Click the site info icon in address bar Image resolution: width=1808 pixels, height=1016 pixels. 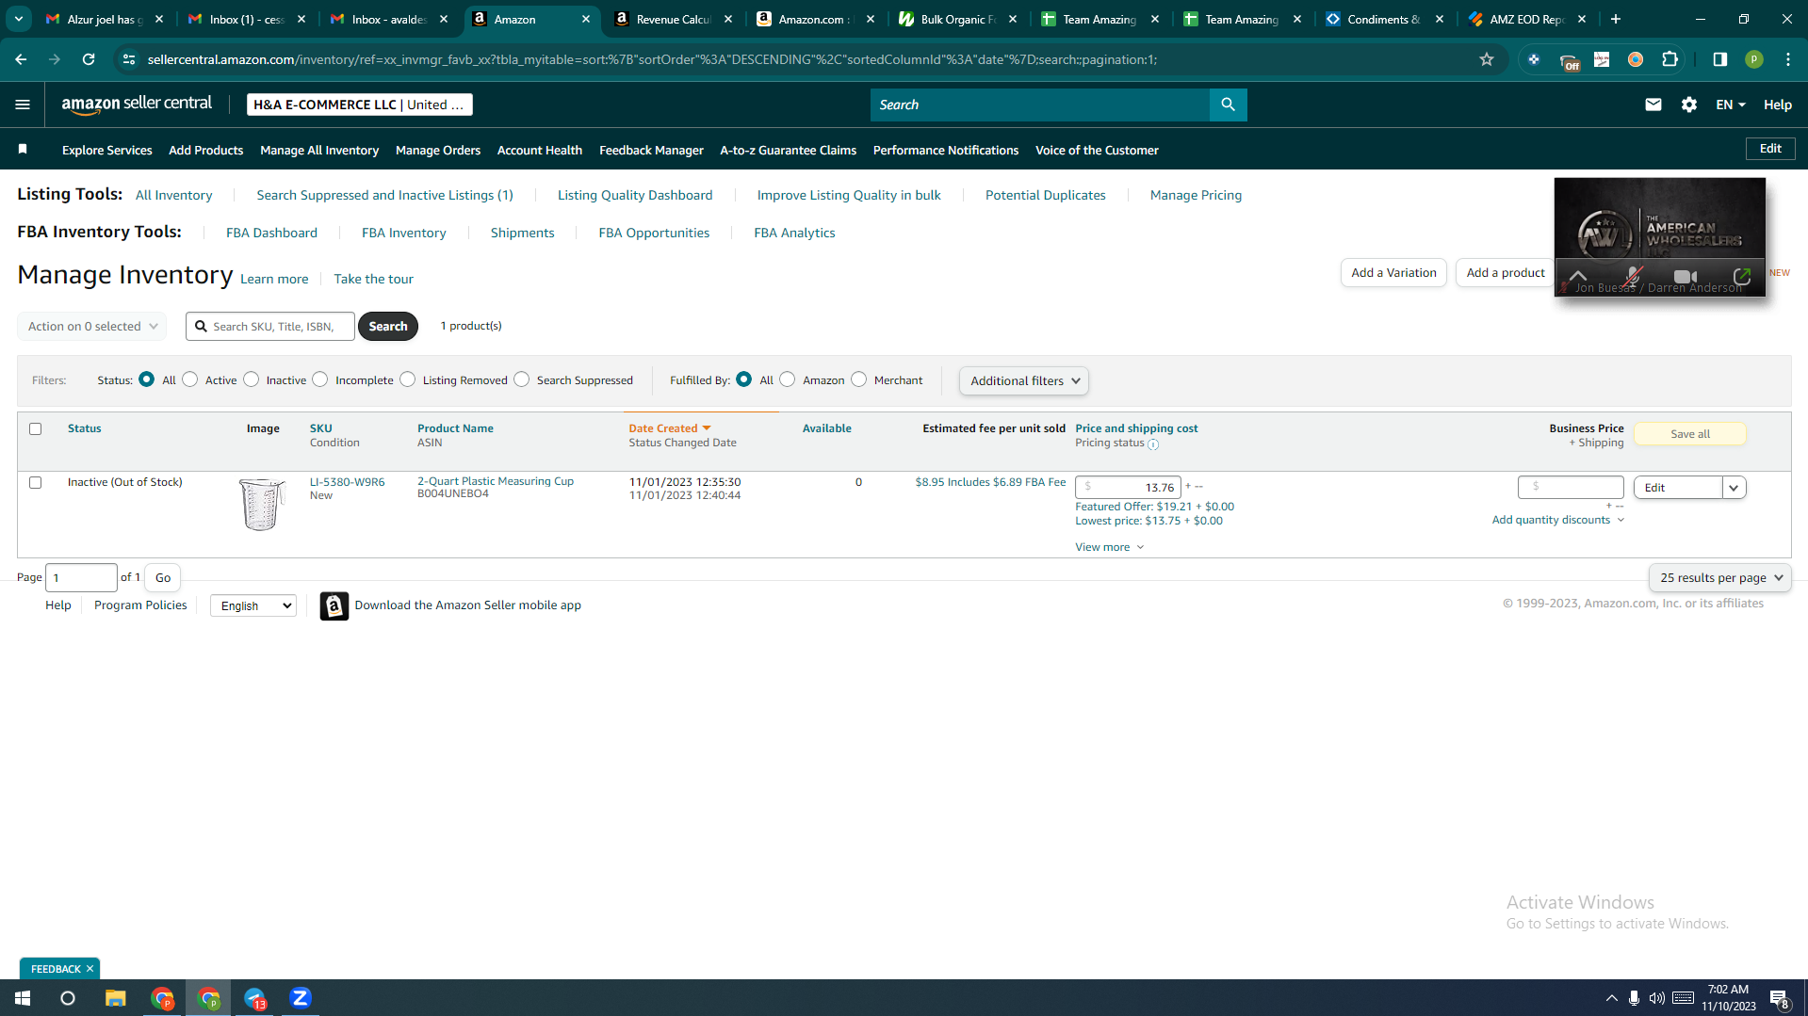(x=129, y=59)
